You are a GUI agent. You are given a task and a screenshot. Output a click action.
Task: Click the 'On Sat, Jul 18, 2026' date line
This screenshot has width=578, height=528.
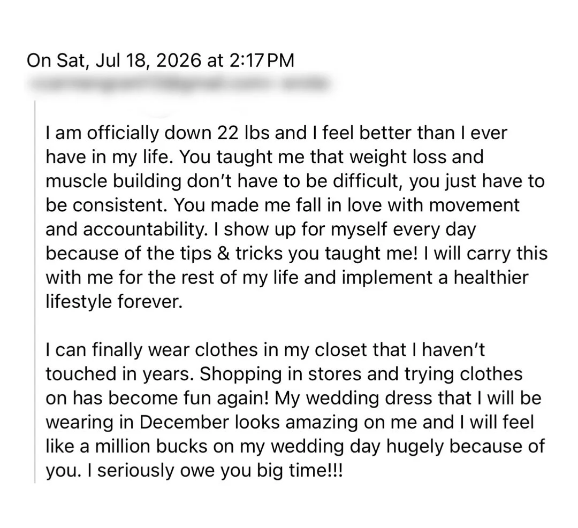(115, 61)
